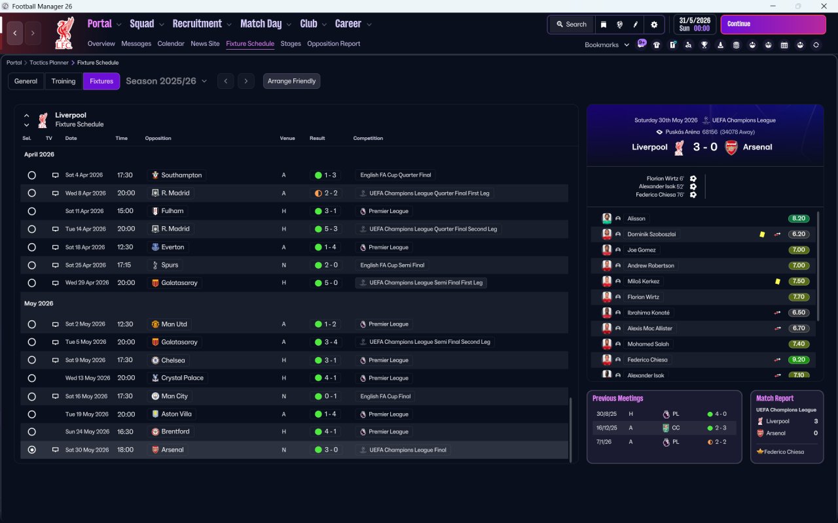Go to the next season arrow
The image size is (838, 523).
pyautogui.click(x=246, y=81)
